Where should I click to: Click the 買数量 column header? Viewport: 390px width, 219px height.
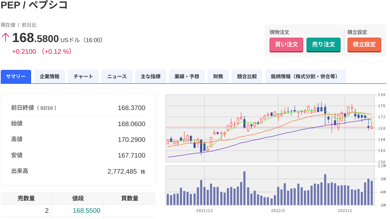(x=130, y=199)
